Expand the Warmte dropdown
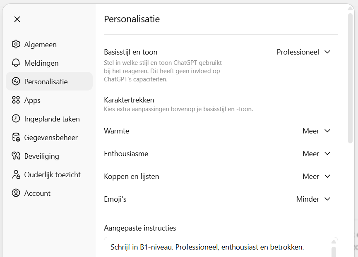358x257 pixels. click(x=317, y=131)
